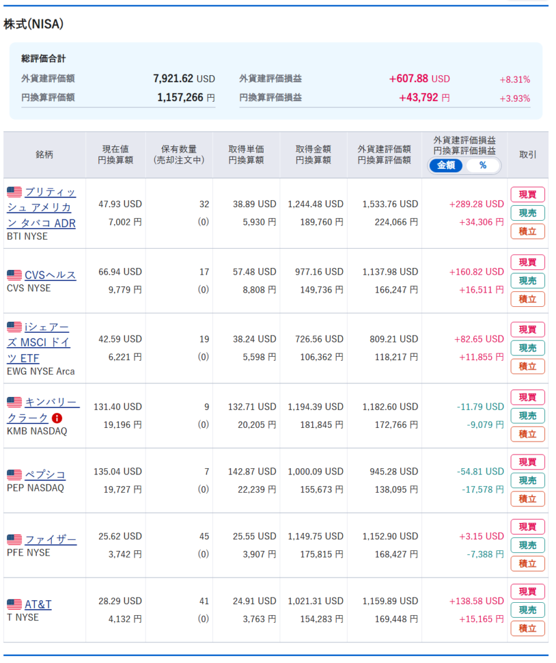
Task: Click total value 7,921.62 USD
Action: click(184, 78)
